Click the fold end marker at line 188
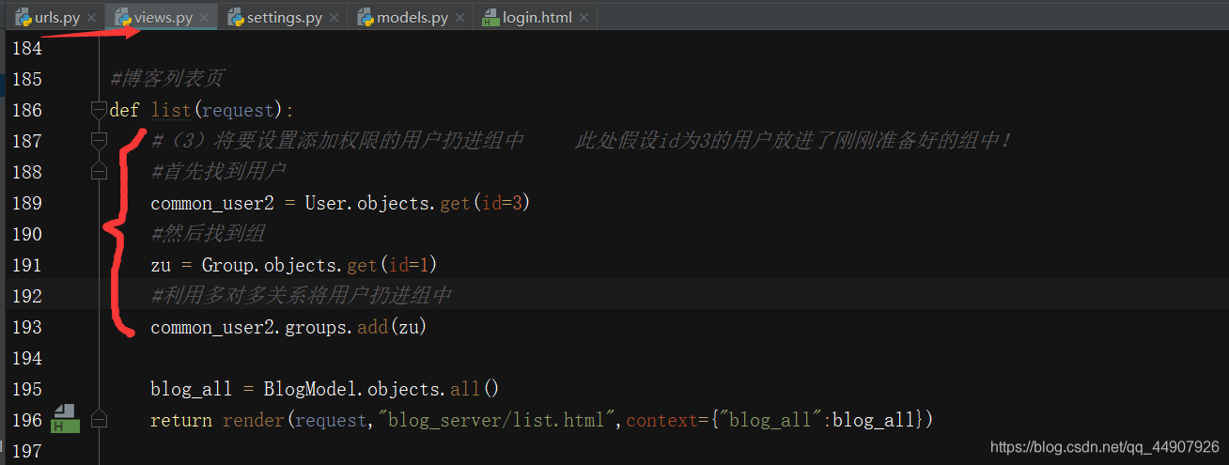The width and height of the screenshot is (1229, 465). point(99,172)
